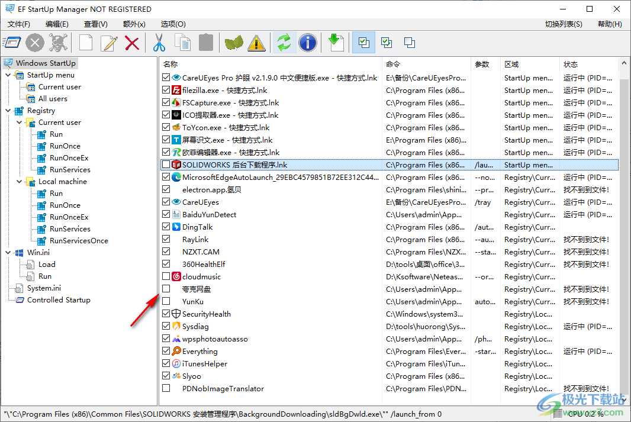
Task: Click the gray circle X stop icon
Action: coord(35,43)
